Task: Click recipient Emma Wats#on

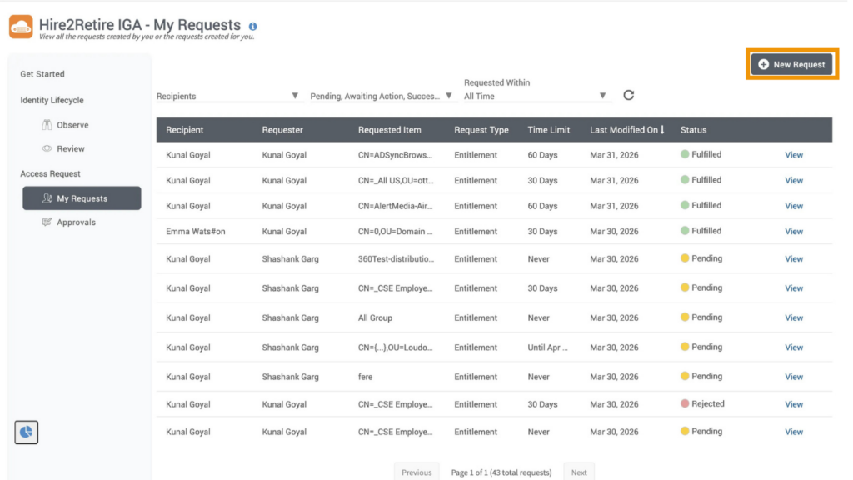Action: tap(195, 232)
